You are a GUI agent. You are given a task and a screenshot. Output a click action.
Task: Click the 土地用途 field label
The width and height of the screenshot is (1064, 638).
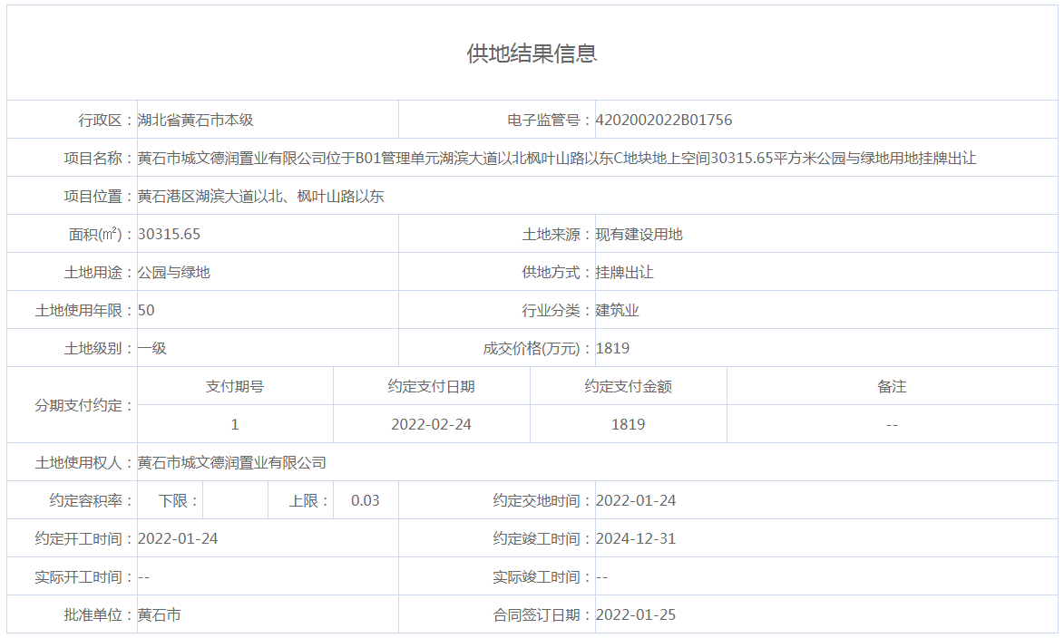(100, 272)
